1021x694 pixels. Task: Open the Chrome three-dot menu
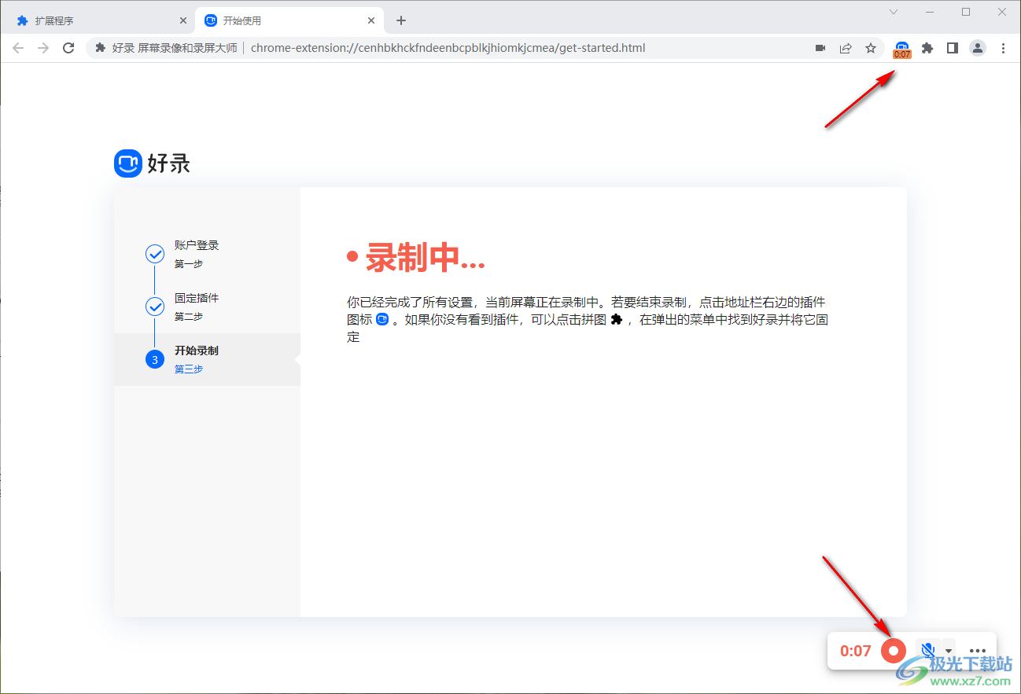(1003, 48)
